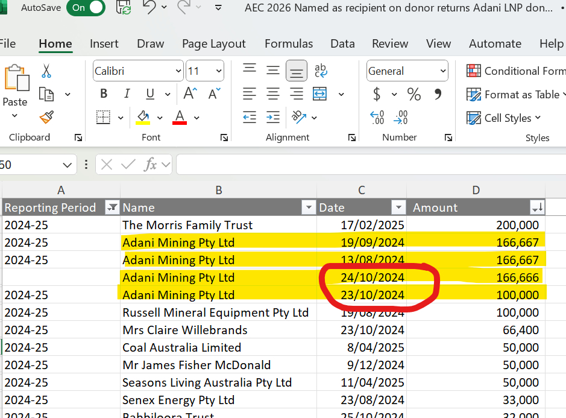Click the Conditional Formatting button
This screenshot has height=418, width=566.
516,71
